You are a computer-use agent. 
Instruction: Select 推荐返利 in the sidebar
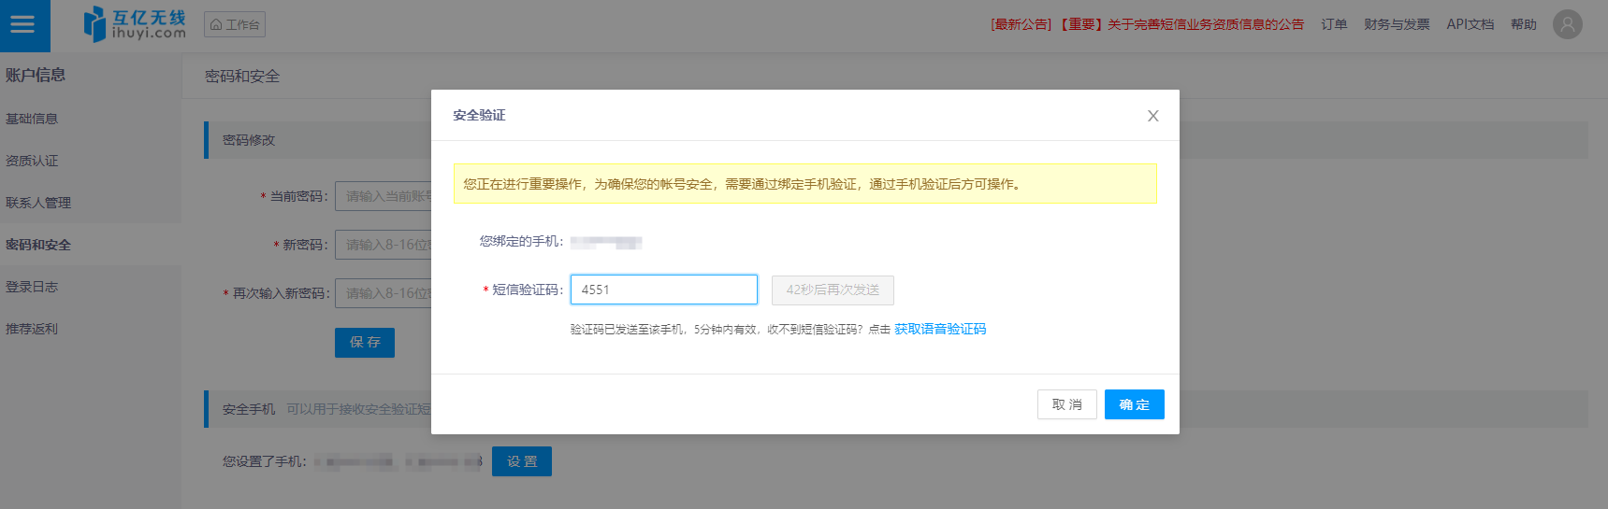[x=32, y=329]
